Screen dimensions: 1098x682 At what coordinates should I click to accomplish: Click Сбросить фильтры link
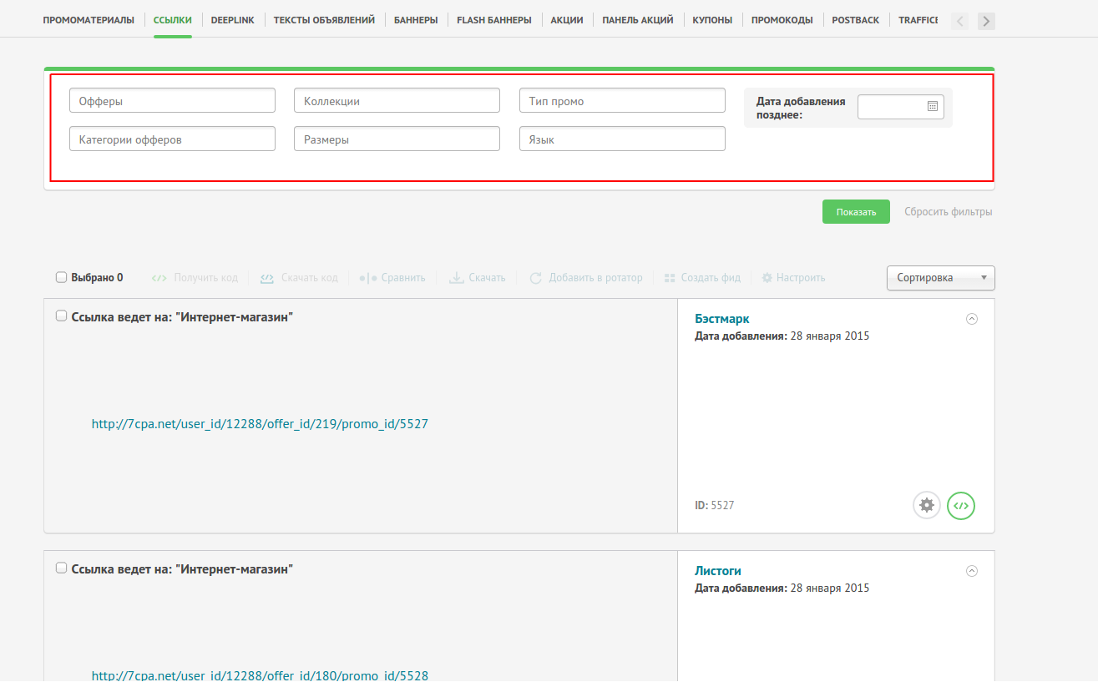pos(948,212)
